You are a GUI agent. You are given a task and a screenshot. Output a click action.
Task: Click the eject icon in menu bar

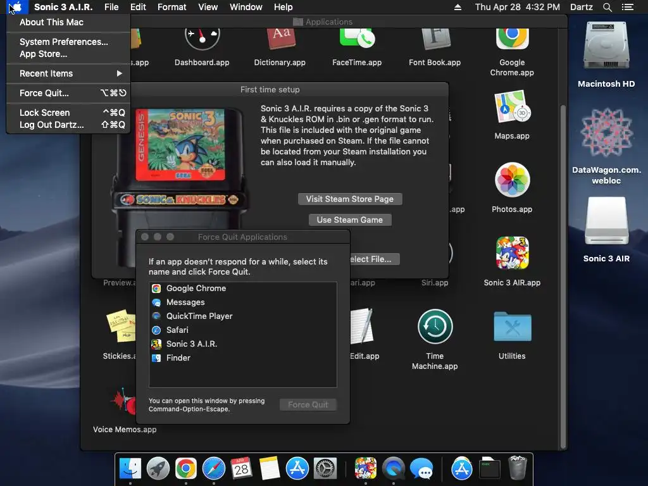click(x=458, y=7)
